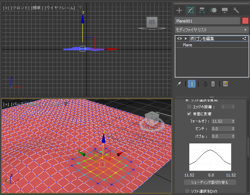The image size is (250, 195).
Task: Open Configure Modifier Sets icon
Action: (225, 84)
